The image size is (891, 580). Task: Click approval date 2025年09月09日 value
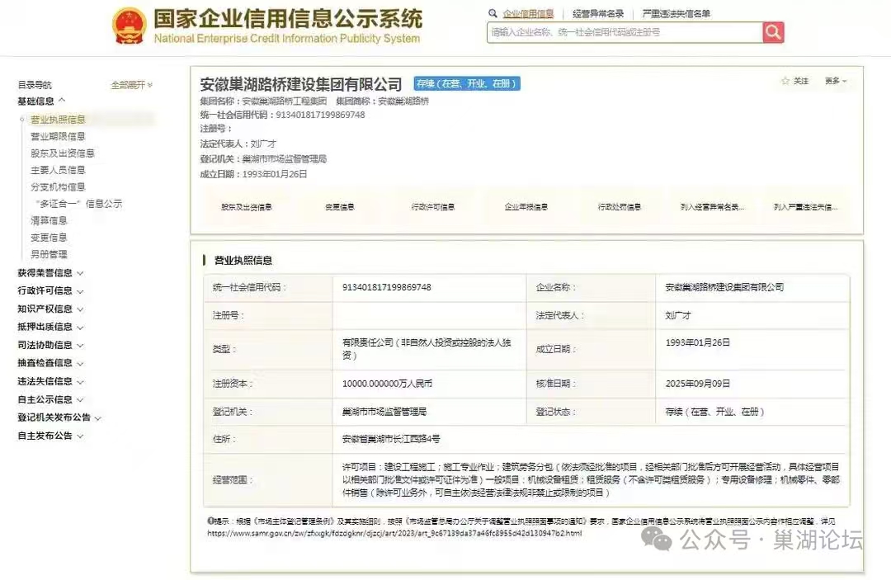(698, 384)
